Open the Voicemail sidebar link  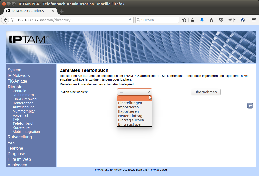coord(20,115)
